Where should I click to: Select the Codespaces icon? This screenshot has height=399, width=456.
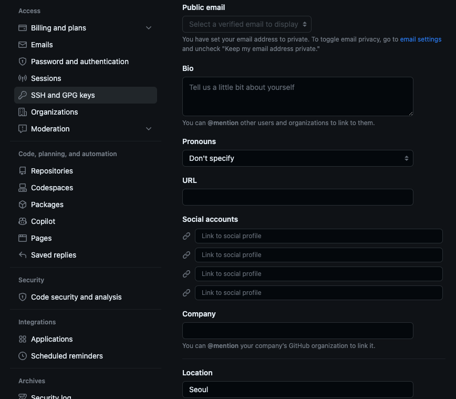tap(23, 188)
